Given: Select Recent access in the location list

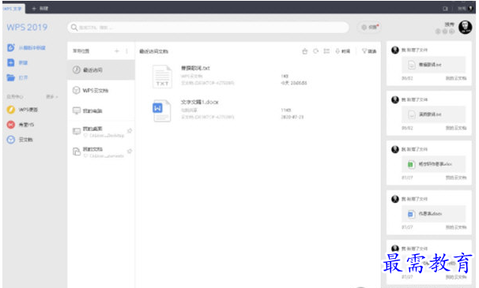Looking at the screenshot, I should (x=101, y=70).
